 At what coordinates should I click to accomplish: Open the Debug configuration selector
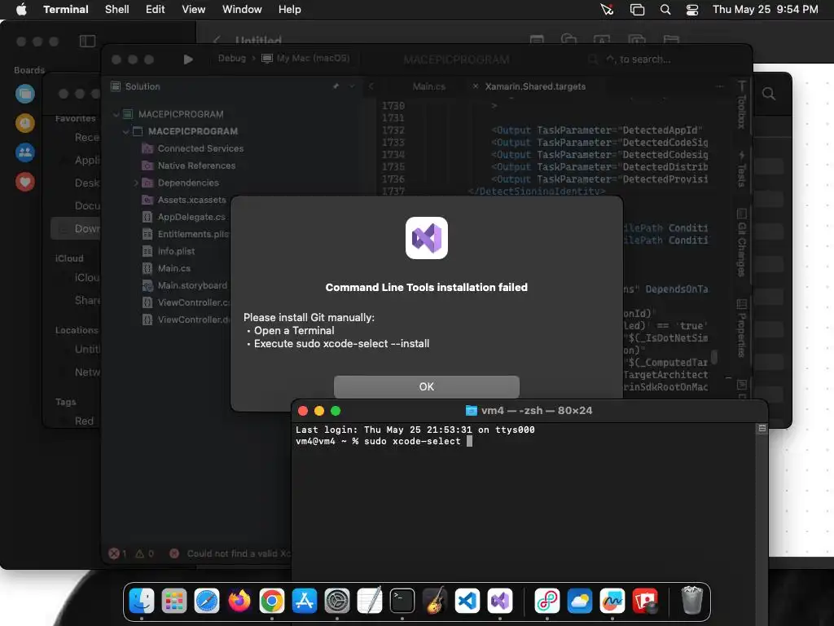point(232,58)
